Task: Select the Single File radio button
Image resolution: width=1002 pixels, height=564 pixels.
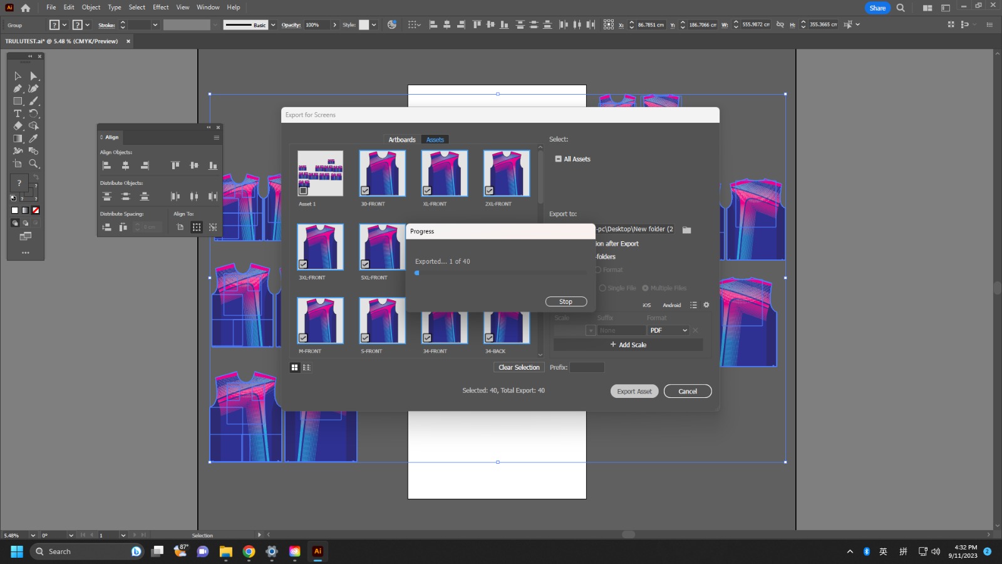Action: coord(602,288)
